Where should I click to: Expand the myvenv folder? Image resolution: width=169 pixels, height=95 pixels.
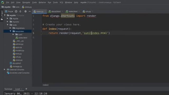point(8,22)
